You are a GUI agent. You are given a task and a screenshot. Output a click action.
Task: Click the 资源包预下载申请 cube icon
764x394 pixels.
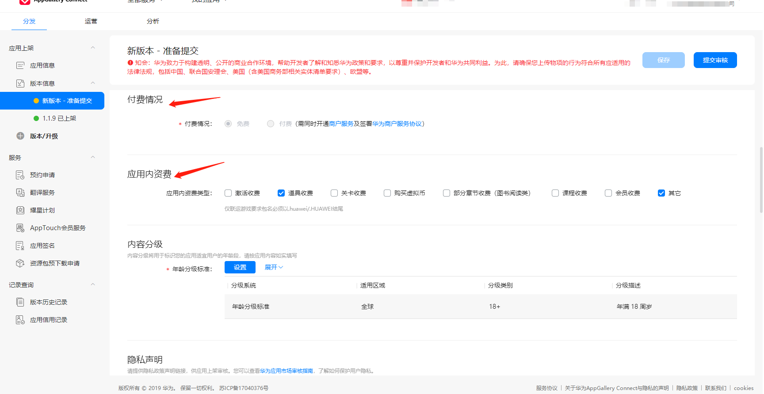(x=20, y=263)
